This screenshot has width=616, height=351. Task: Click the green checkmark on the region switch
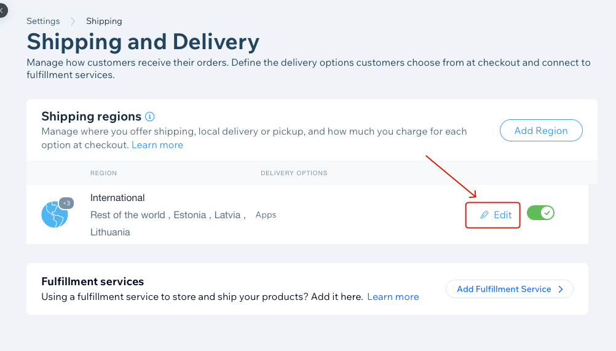547,213
